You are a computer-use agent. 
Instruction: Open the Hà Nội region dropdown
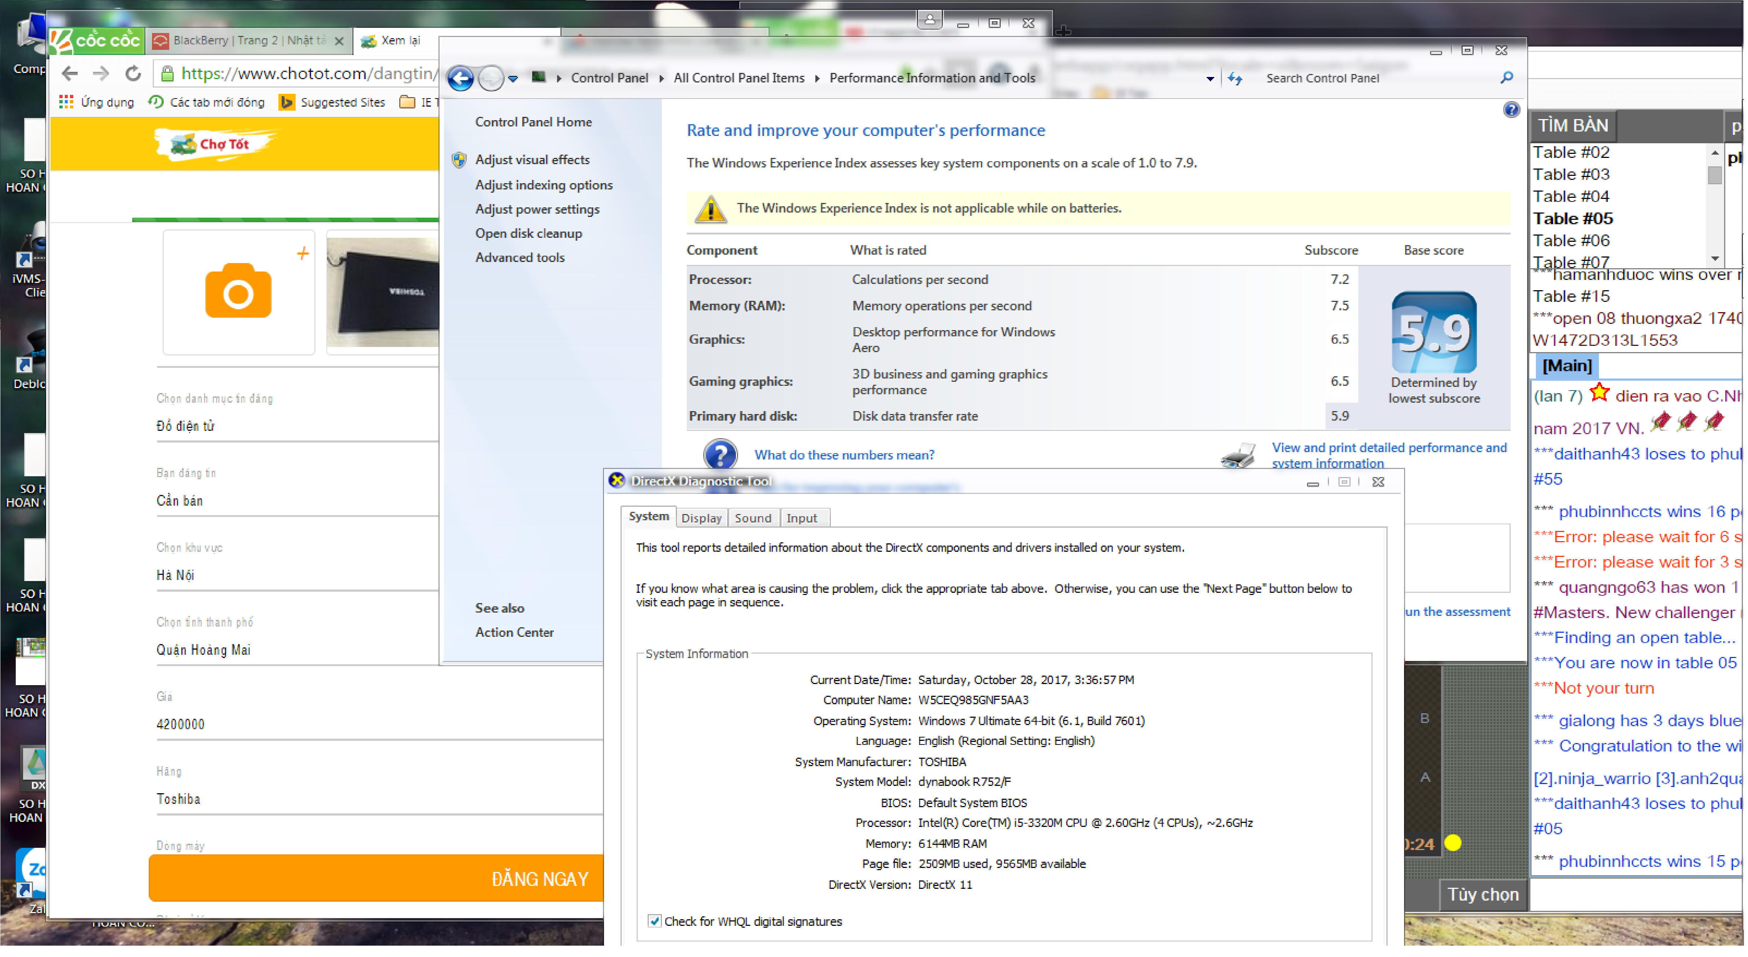(297, 576)
